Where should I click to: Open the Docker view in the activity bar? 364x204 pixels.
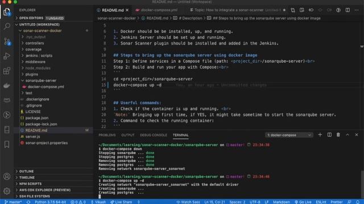tap(7, 86)
